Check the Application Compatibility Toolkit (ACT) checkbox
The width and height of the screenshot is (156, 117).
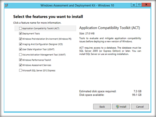(x=20, y=28)
